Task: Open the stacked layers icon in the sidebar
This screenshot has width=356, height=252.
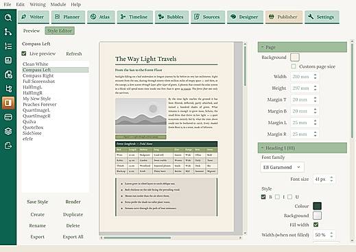Action: point(8,131)
